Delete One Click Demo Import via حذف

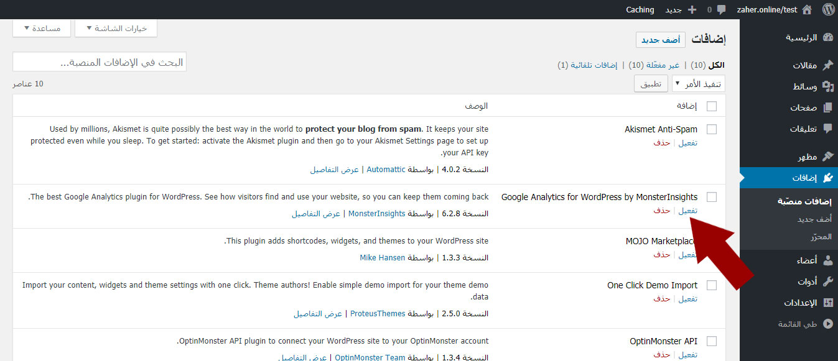click(x=662, y=299)
